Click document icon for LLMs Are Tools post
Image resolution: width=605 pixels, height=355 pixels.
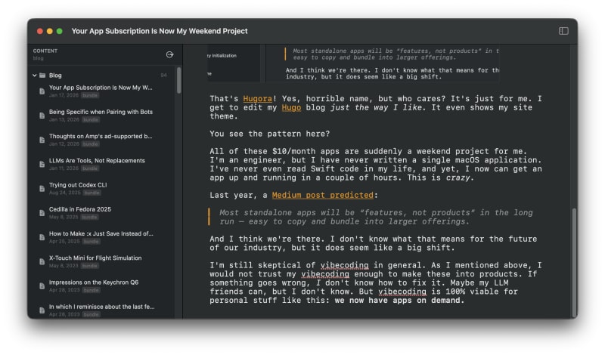(42, 165)
